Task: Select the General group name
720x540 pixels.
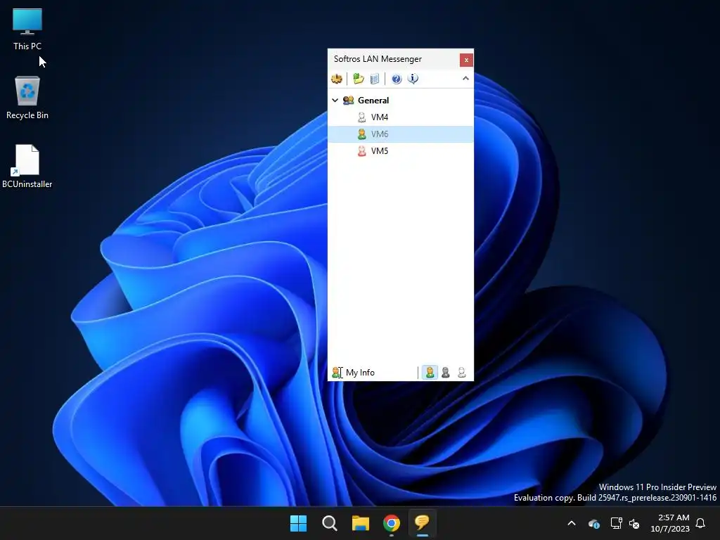Action: tap(373, 100)
